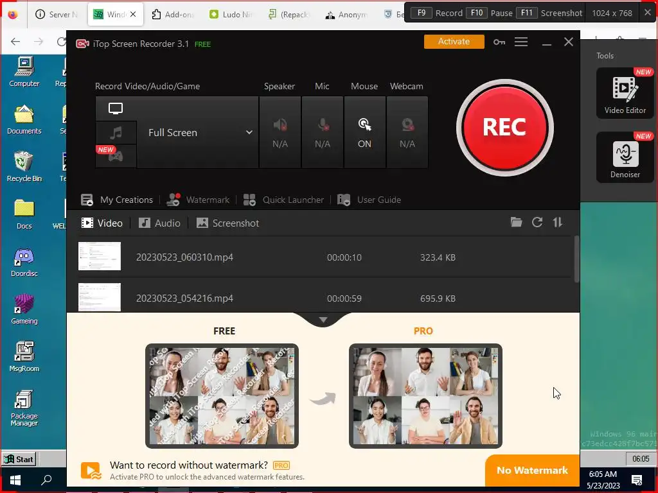Open Watermark settings
The height and width of the screenshot is (493, 658).
[x=198, y=200]
